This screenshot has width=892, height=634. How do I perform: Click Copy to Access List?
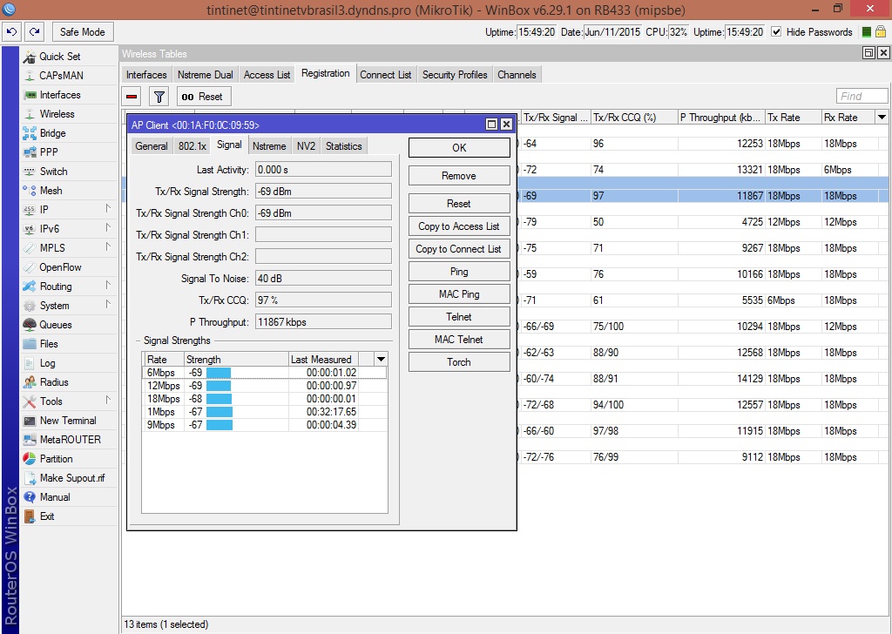pos(459,226)
